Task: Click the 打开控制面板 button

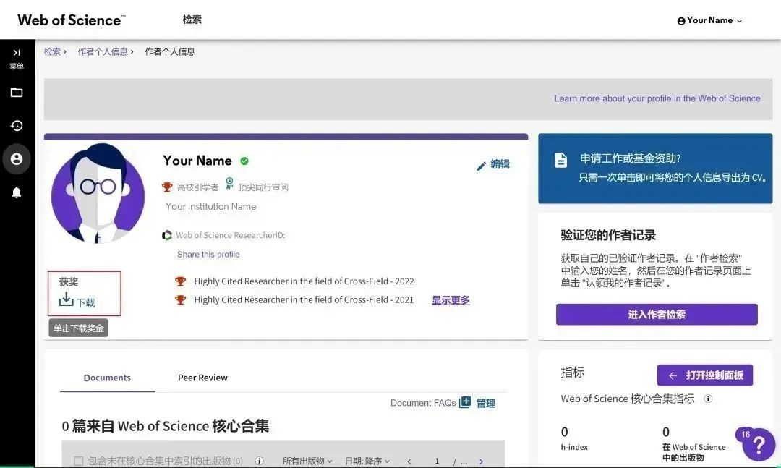Action: (x=705, y=375)
